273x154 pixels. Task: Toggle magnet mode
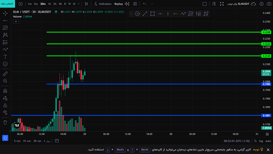pos(5,91)
